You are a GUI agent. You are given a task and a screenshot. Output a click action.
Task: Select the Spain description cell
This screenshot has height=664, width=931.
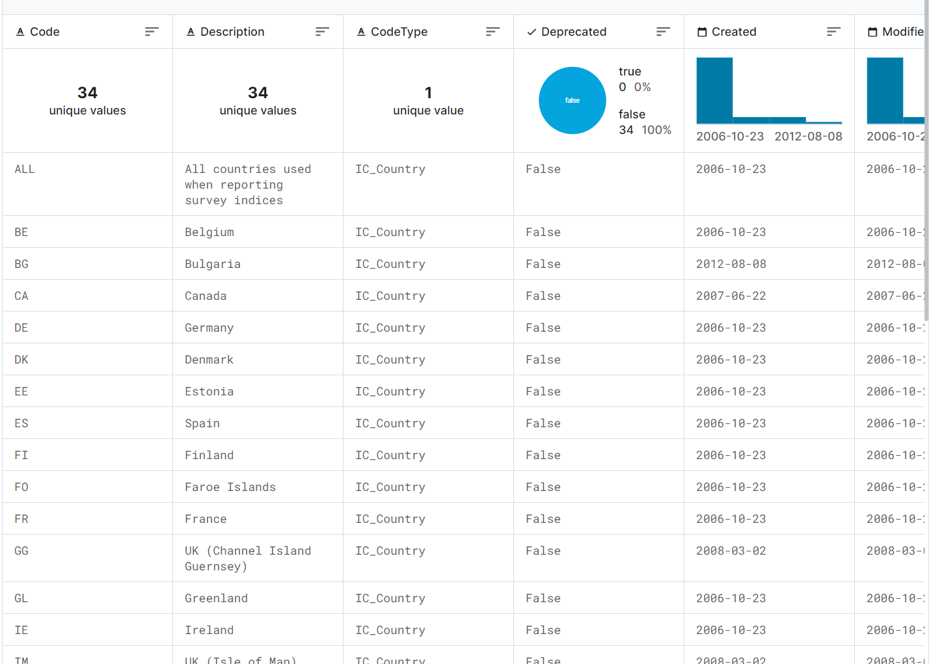point(258,423)
